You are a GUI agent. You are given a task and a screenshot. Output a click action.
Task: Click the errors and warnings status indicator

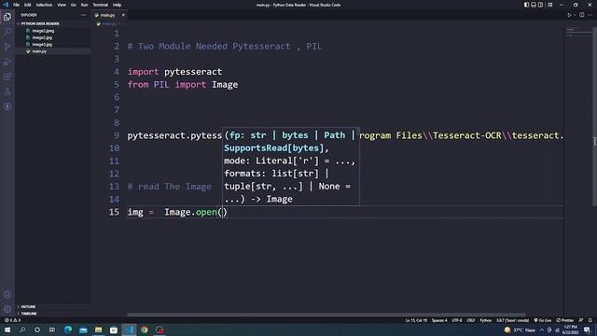[12, 320]
